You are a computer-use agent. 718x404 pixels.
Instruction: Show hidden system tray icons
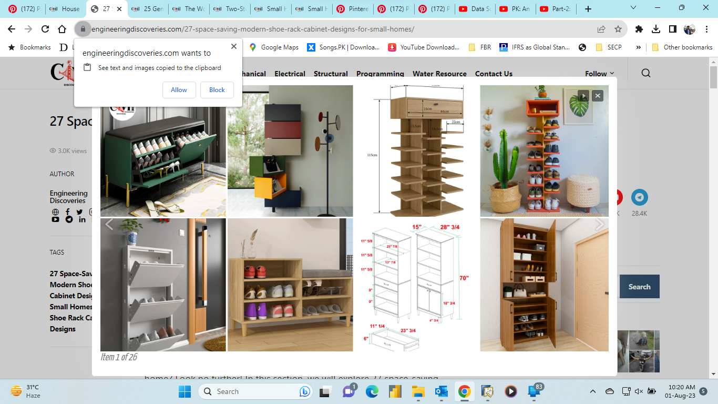pos(593,391)
